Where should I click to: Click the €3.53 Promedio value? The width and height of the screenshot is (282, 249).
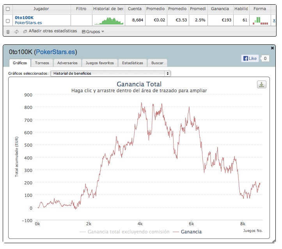[181, 20]
